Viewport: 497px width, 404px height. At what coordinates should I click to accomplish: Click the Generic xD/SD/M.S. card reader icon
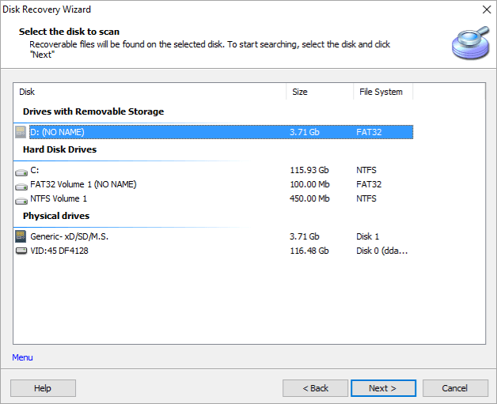(21, 236)
